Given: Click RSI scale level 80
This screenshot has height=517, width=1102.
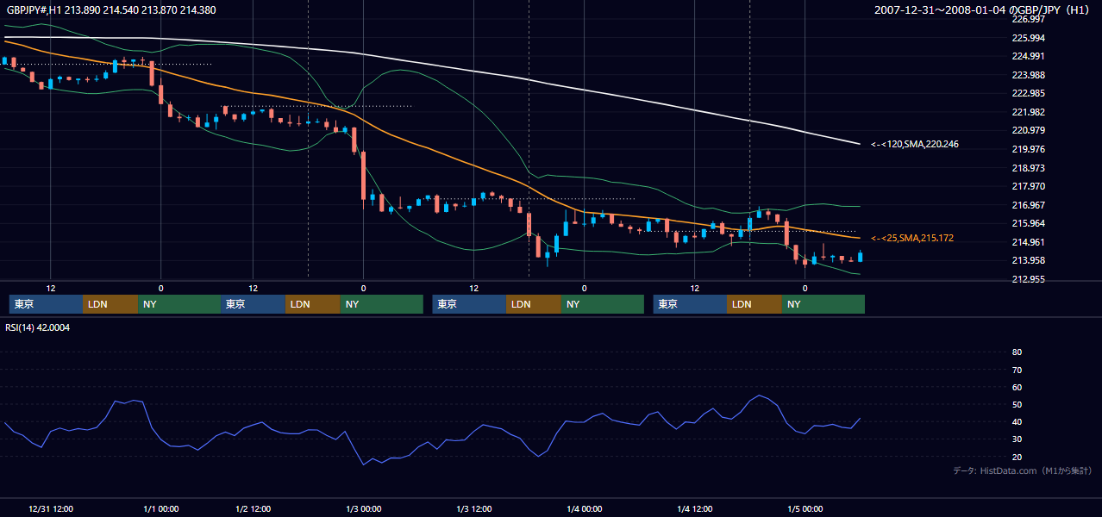Looking at the screenshot, I should pos(1017,352).
